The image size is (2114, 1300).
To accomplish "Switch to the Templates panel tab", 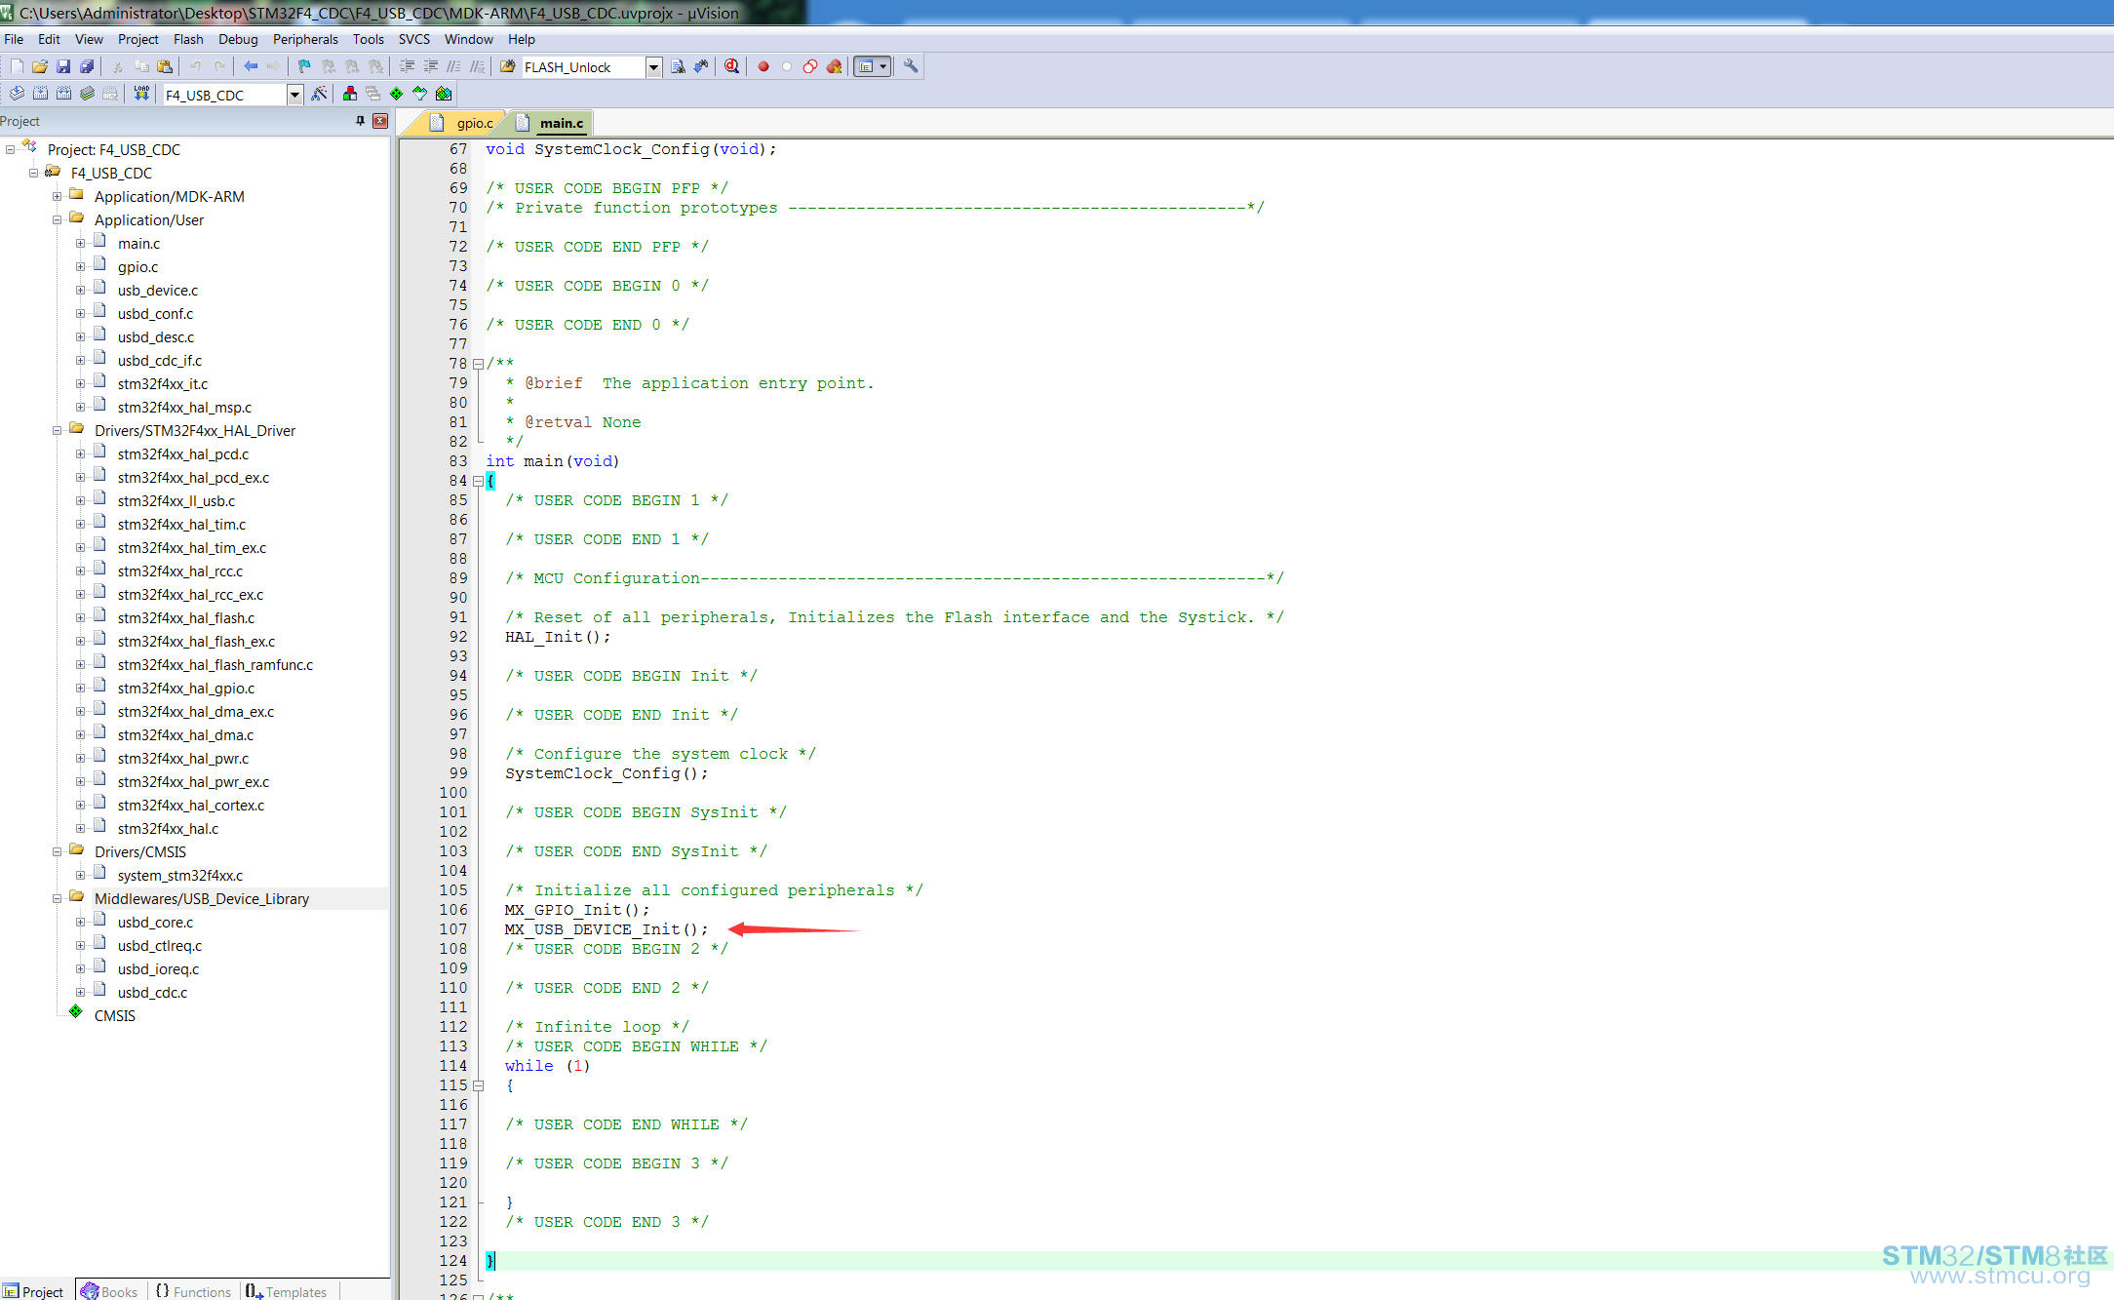I will [x=287, y=1291].
